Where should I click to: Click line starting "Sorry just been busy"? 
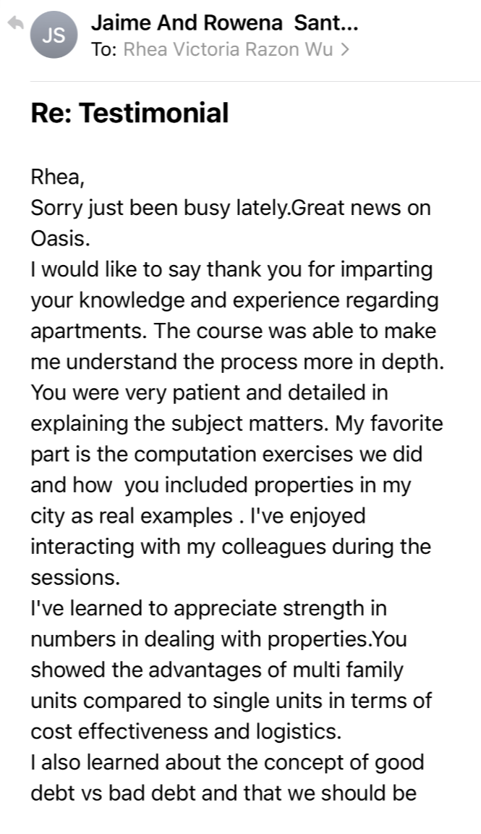click(x=231, y=208)
